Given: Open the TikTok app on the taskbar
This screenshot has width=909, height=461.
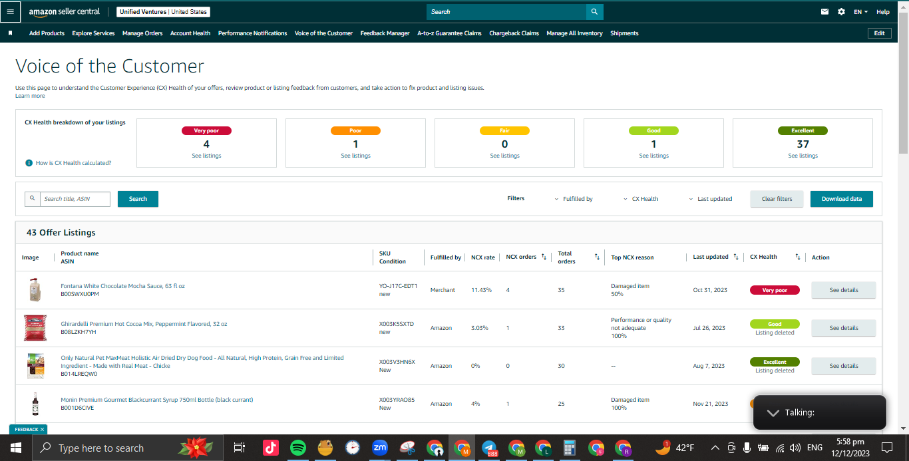Looking at the screenshot, I should [271, 448].
